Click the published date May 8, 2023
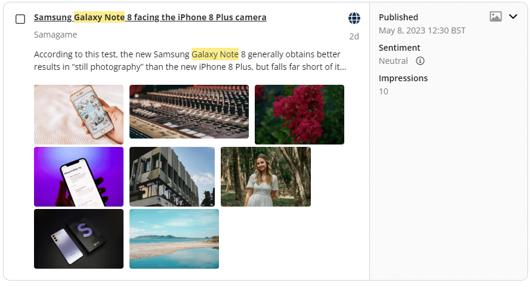This screenshot has height=286, width=531. pos(422,30)
